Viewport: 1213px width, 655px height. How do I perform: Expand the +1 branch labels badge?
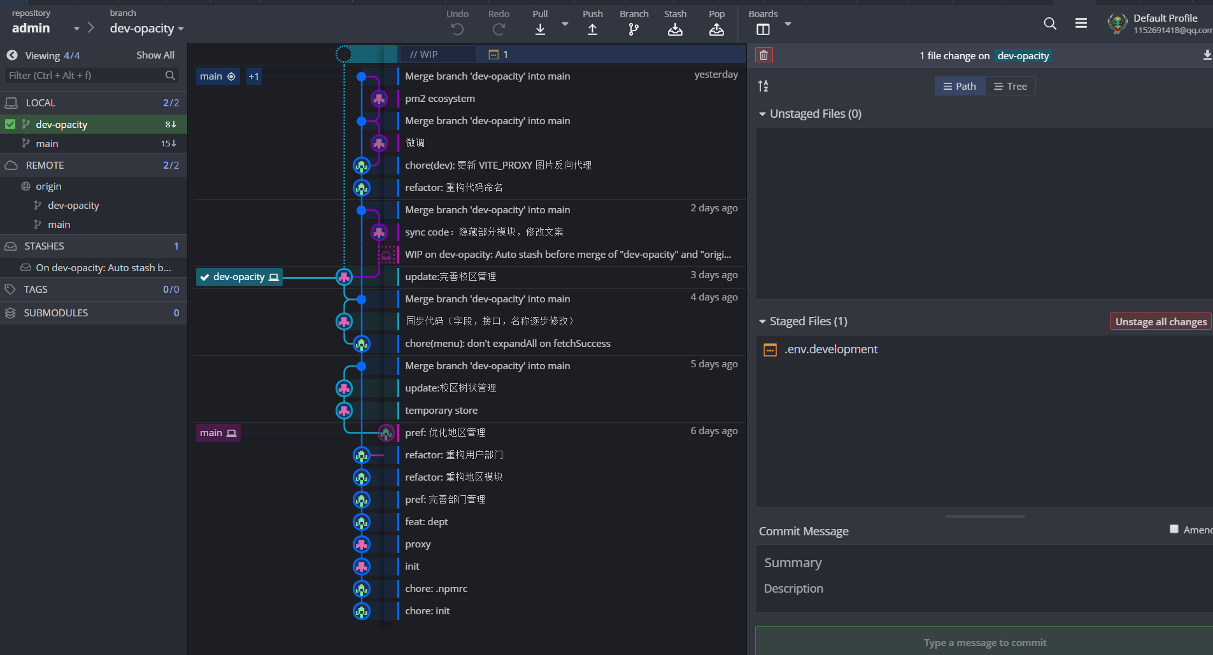click(253, 76)
